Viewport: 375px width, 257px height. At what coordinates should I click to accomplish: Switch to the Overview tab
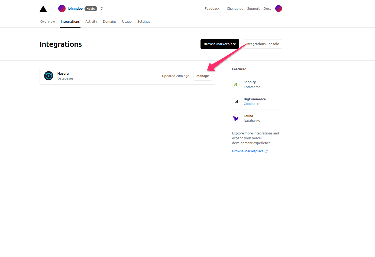click(x=47, y=21)
